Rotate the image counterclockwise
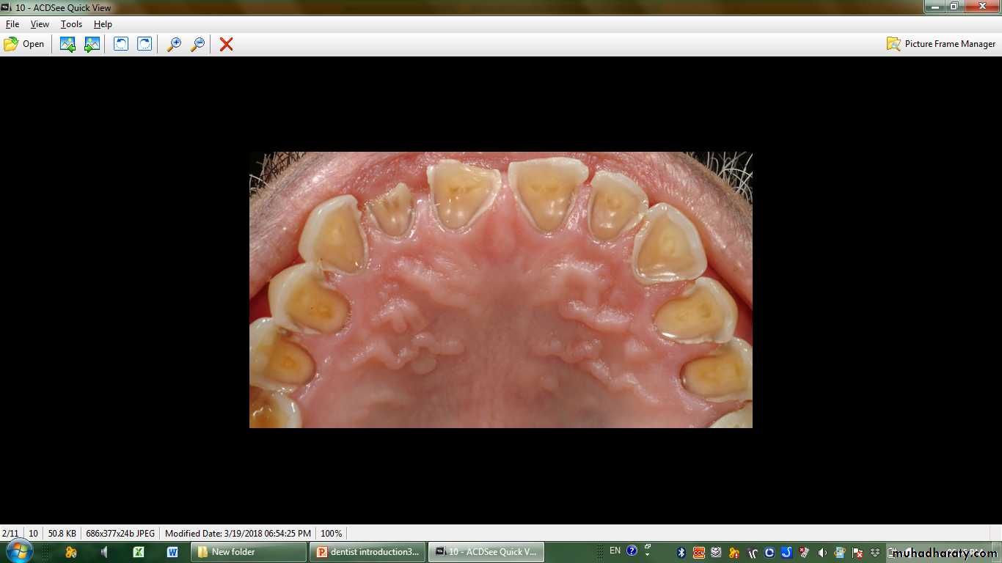 [x=120, y=44]
